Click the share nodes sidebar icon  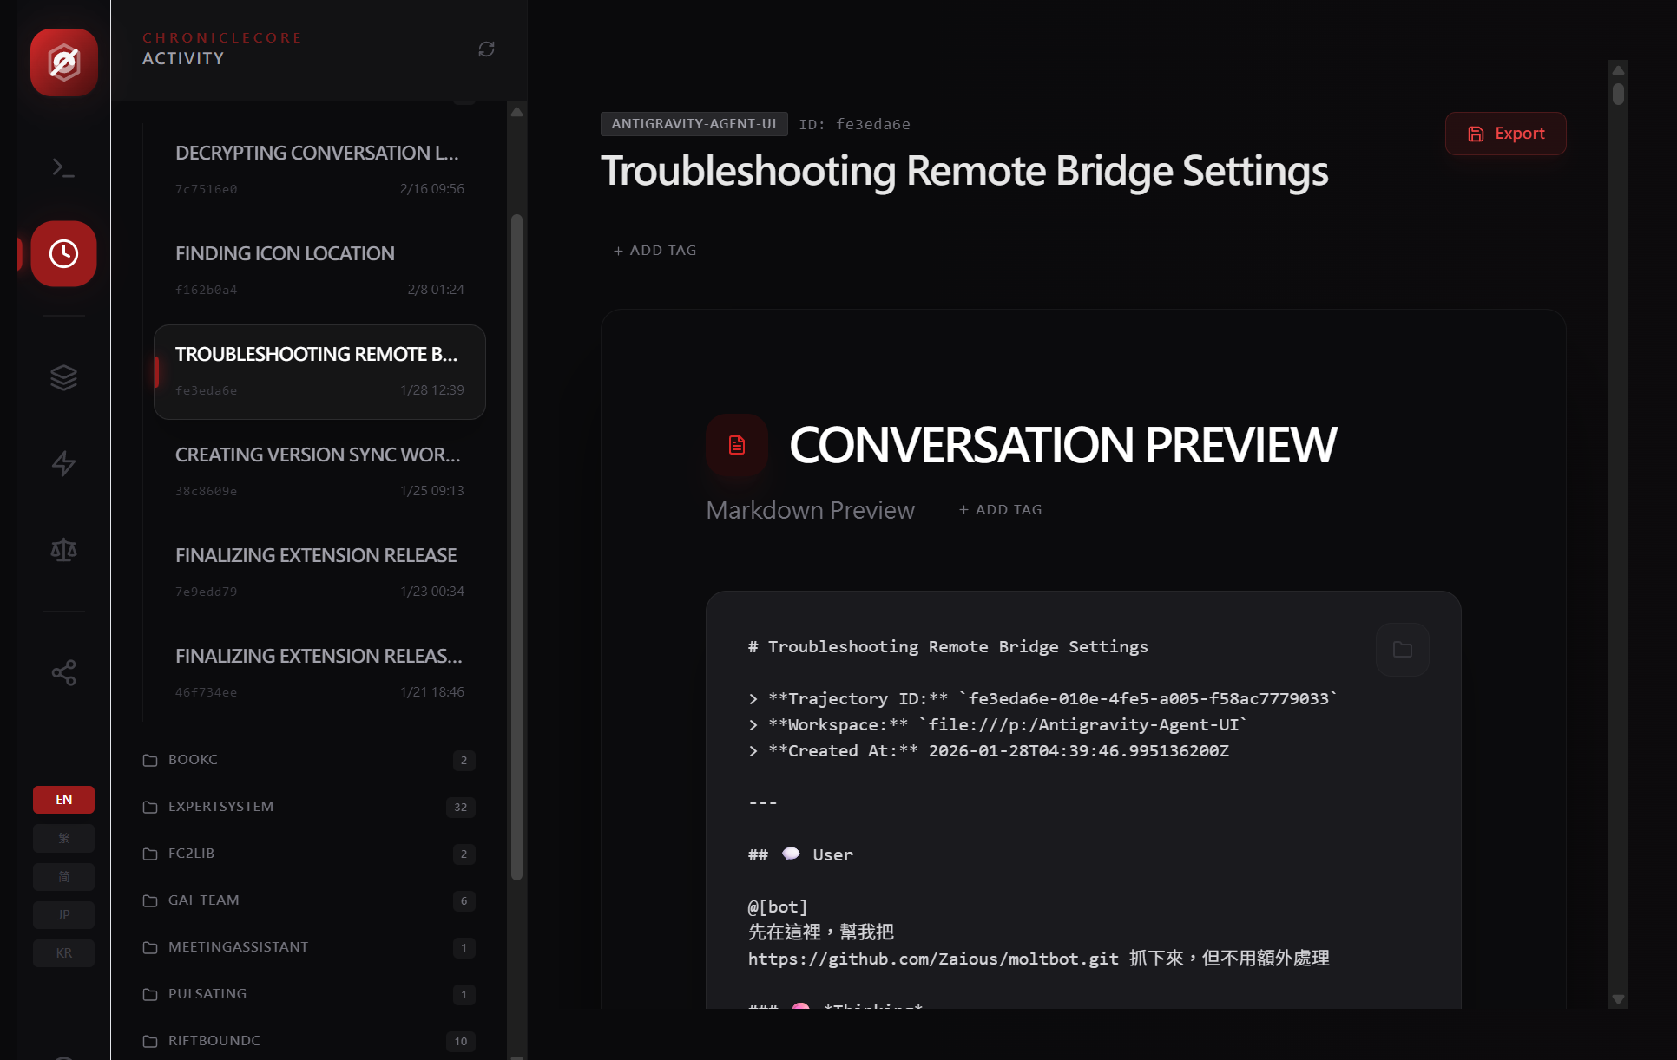(x=63, y=672)
